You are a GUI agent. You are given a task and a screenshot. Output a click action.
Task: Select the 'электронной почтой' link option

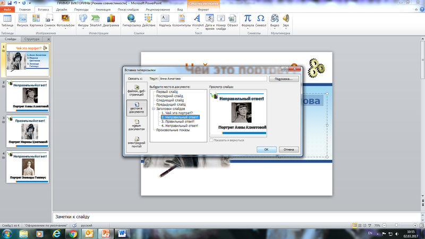pyautogui.click(x=137, y=142)
